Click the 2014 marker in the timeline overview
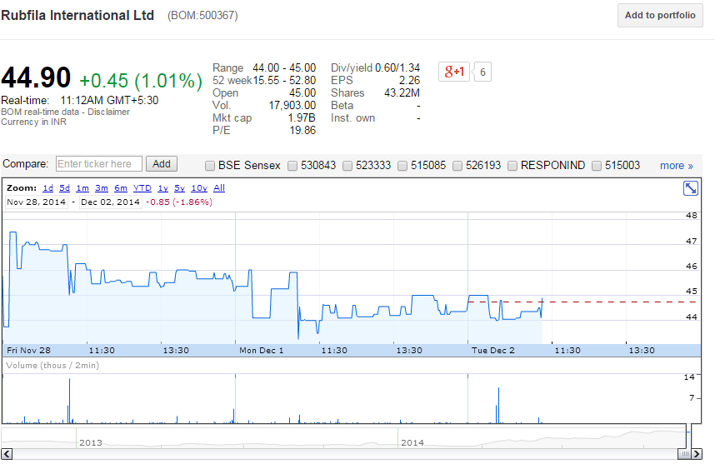This screenshot has width=715, height=464. pos(412,442)
